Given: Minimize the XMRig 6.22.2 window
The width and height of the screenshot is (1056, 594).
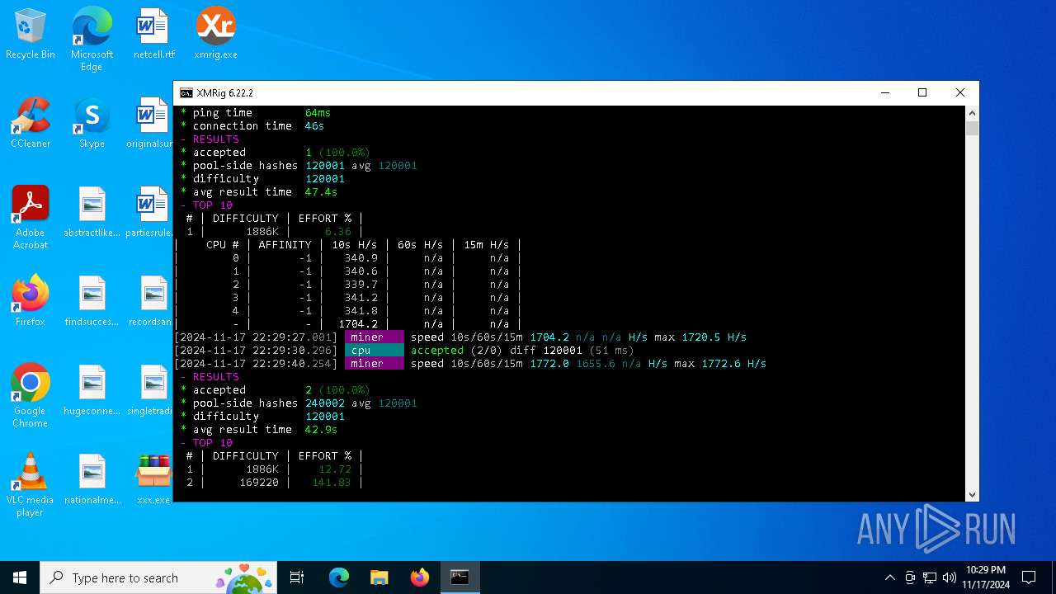Looking at the screenshot, I should click(884, 93).
